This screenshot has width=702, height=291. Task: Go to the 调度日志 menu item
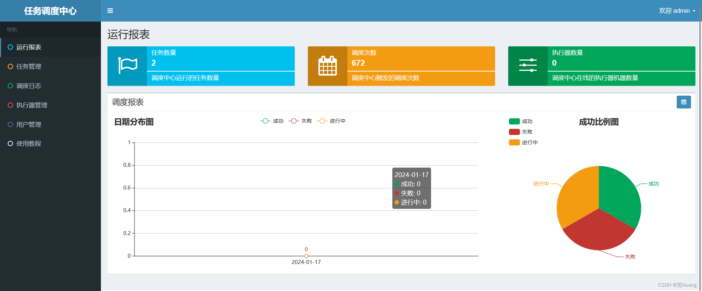pos(50,86)
